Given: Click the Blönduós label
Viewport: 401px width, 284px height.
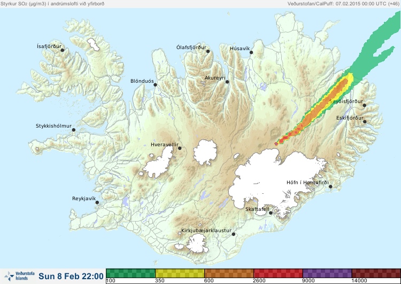Looking at the screenshot, I should click(142, 81).
